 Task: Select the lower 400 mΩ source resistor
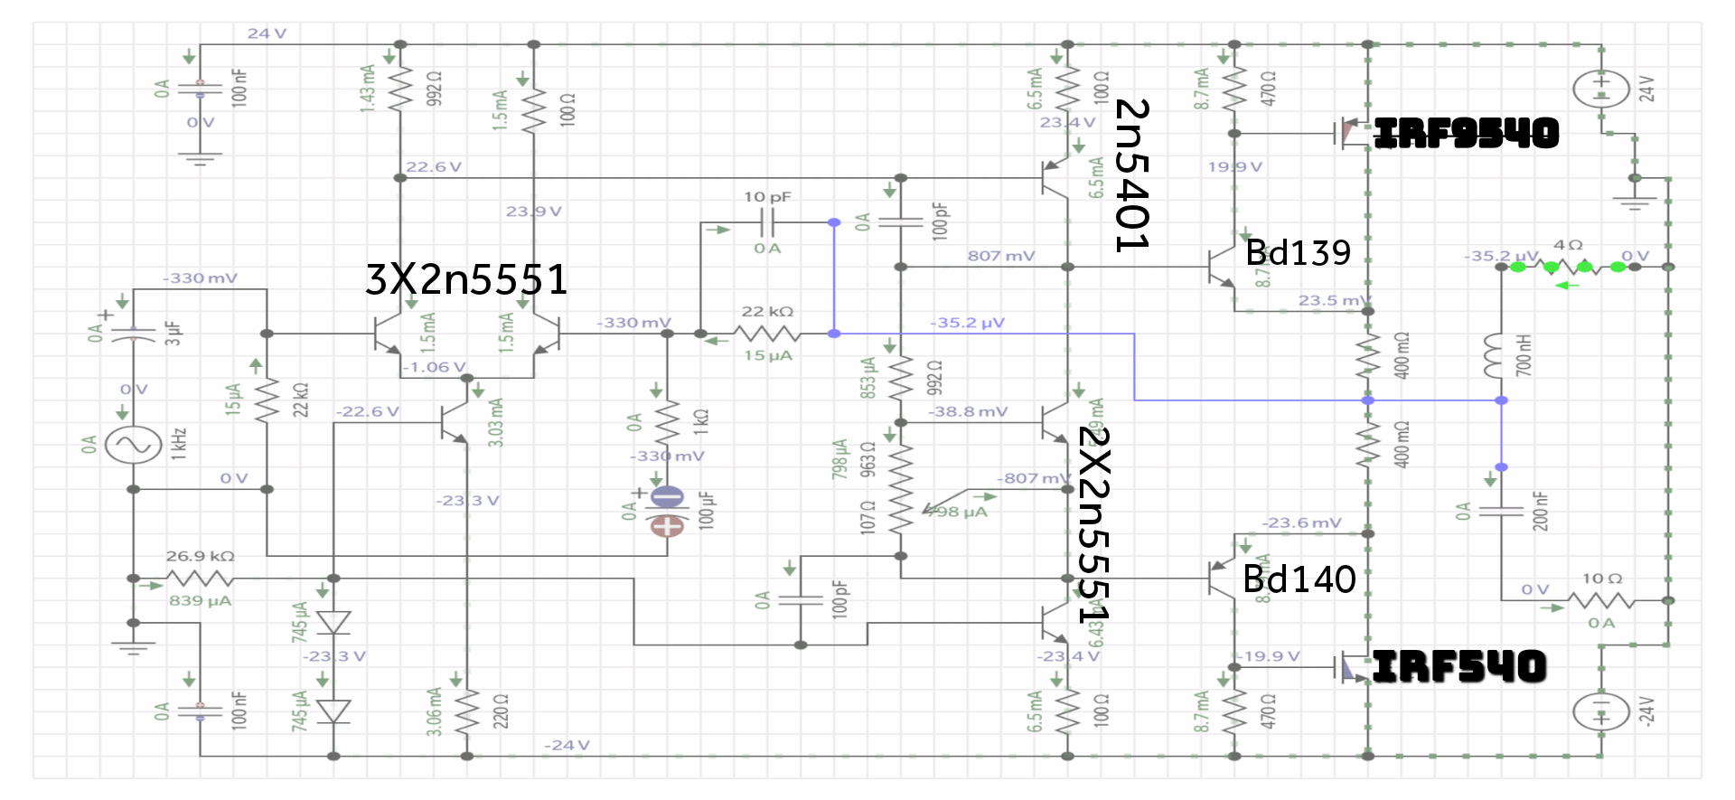1368,445
